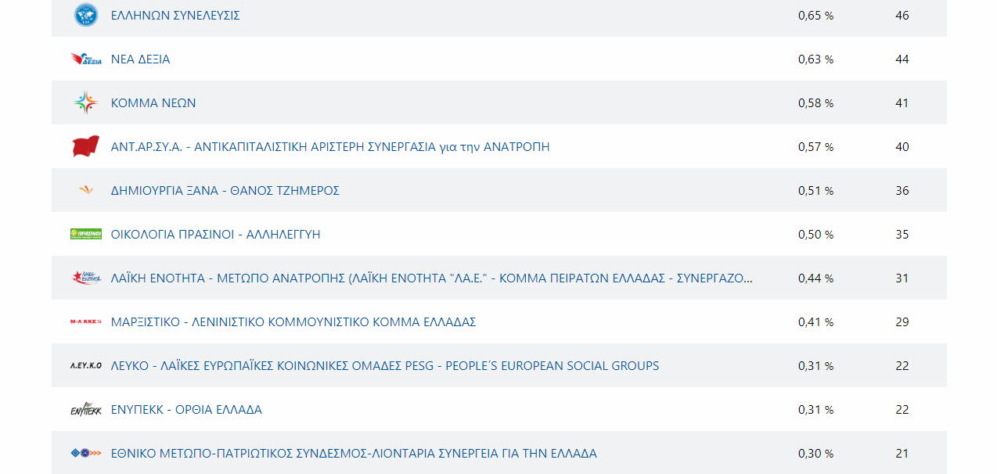Click the Μ-Λ ΚΚΕ red logo
The height and width of the screenshot is (474, 997).
coord(85,321)
